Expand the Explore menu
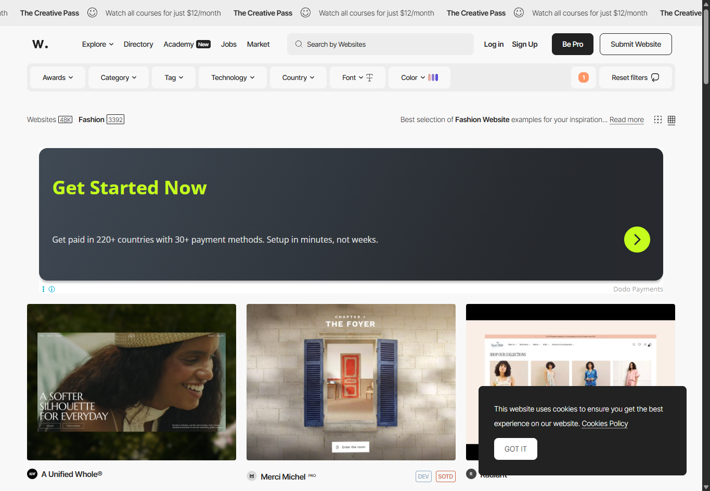 pyautogui.click(x=98, y=44)
